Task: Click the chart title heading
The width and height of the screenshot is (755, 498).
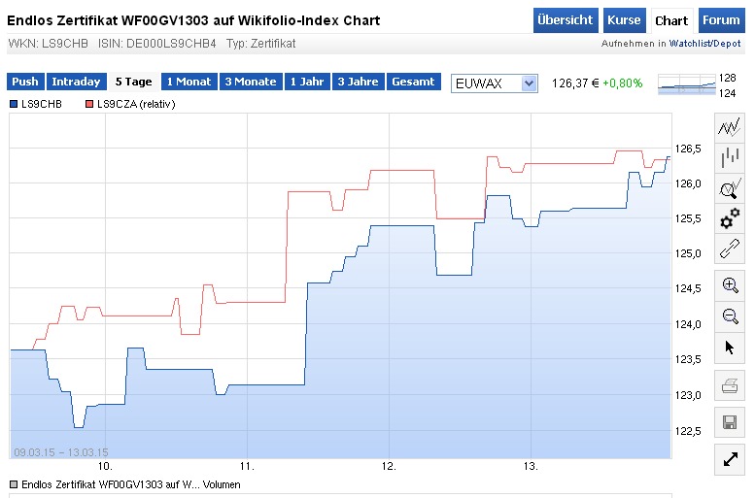Action: point(193,20)
